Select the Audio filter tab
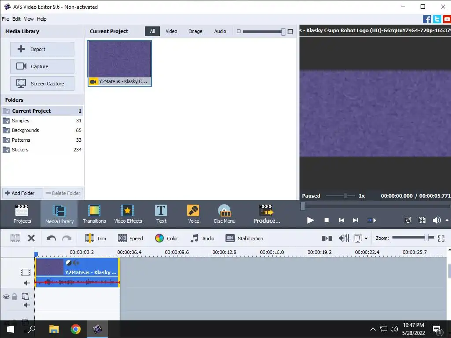The height and width of the screenshot is (338, 451). pos(220,31)
